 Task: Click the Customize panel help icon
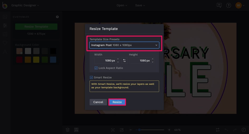[57, 17]
